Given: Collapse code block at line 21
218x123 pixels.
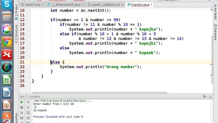Looking at the screenshot, I should tap(31, 63).
